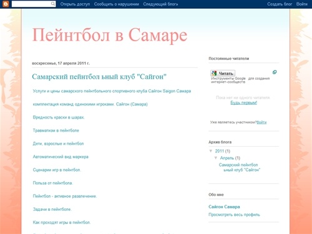Image resolution: width=312 pixels, height=234 pixels.
Task: Open link Вредность краски в шарах
Action: click(x=59, y=117)
